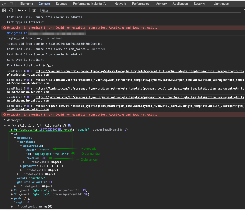Image resolution: width=245 pixels, height=210 pixels.
Task: Create a live expression with the eye icon
Action: coord(34,10)
